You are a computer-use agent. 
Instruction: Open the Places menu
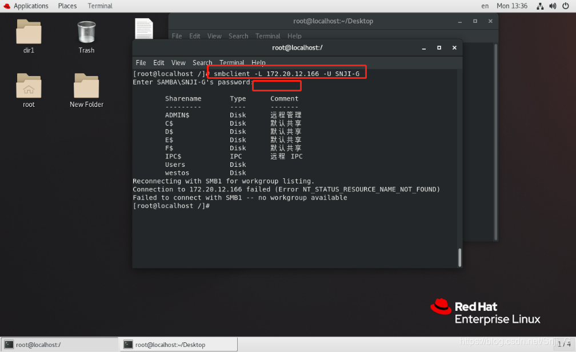[67, 6]
